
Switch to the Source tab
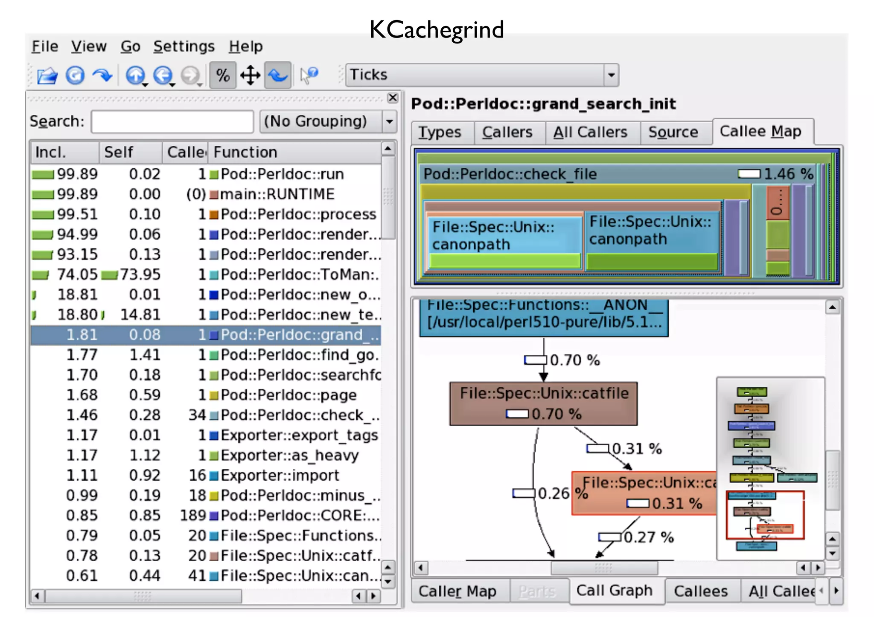[673, 132]
